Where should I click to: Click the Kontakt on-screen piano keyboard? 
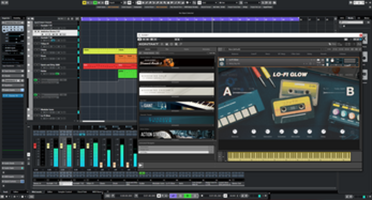pos(289,156)
